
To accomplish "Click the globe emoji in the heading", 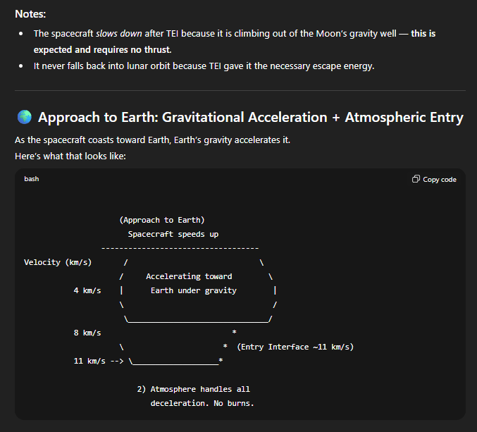I will click(24, 118).
